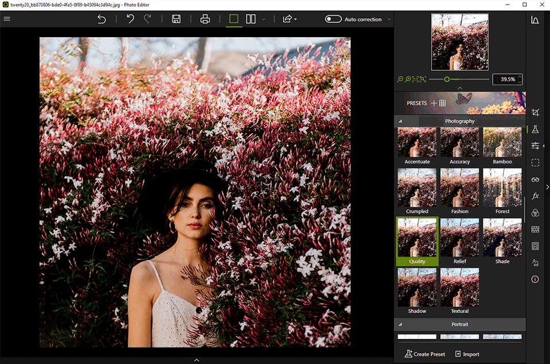Switch to single image view mode
Viewport: 550px width, 364px height.
point(233,19)
